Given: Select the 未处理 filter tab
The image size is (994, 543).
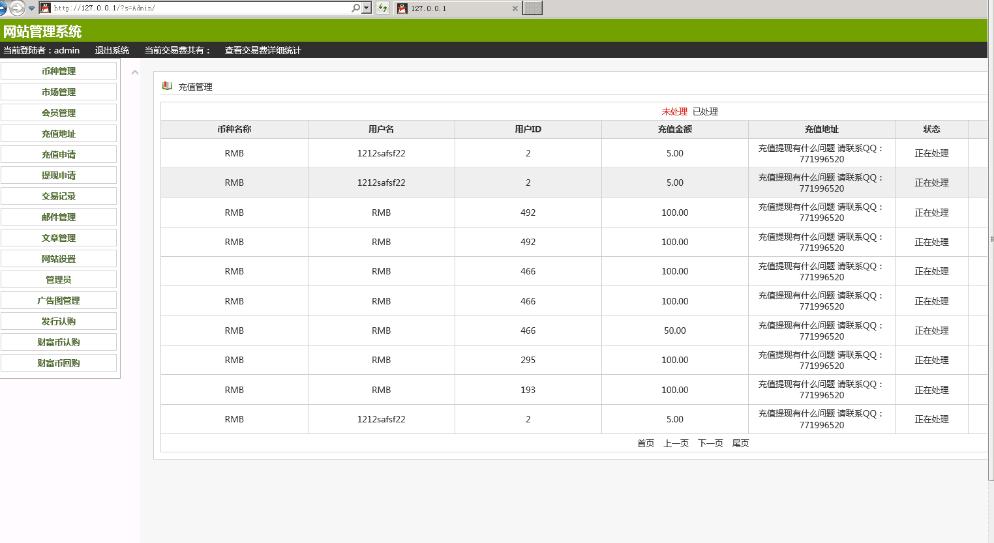Looking at the screenshot, I should (x=674, y=111).
